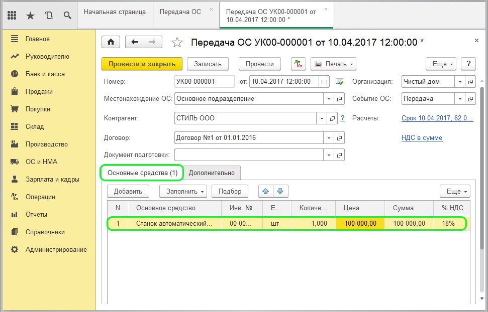
Task: Open the history icon in top panel
Action: 49,16
